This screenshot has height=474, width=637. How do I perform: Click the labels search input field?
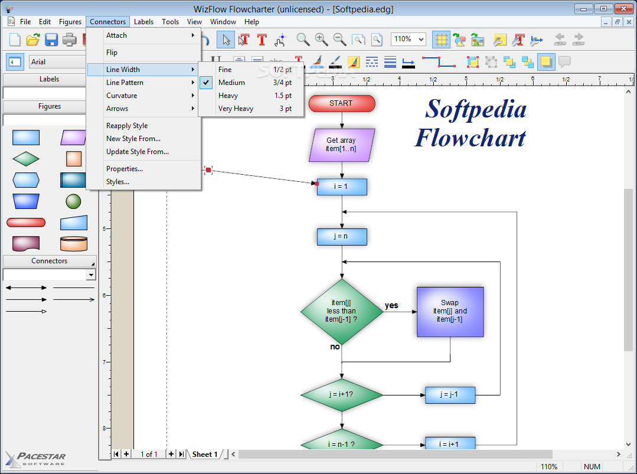pyautogui.click(x=45, y=93)
